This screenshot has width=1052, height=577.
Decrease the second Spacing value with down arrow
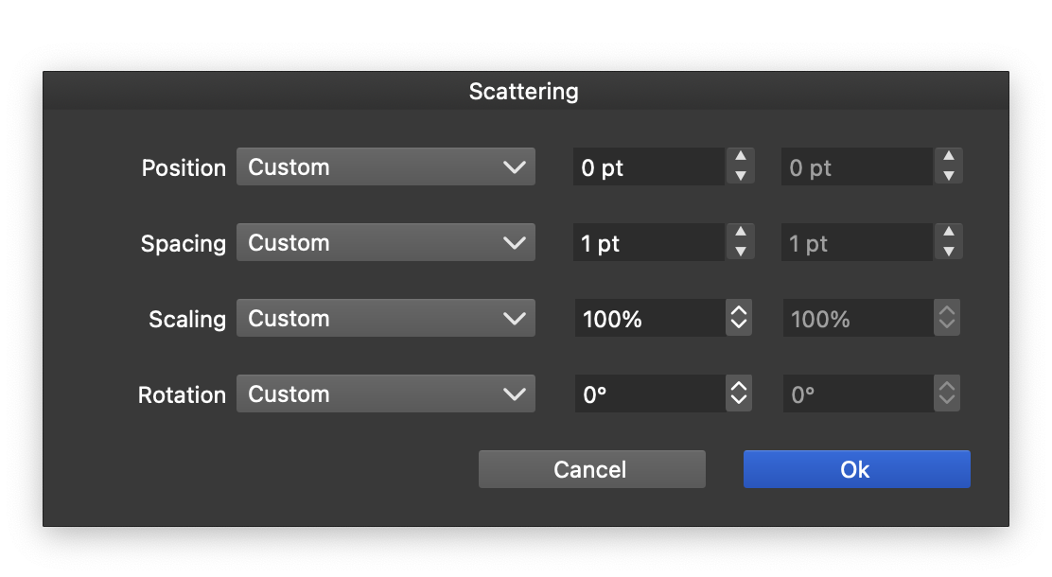point(948,252)
